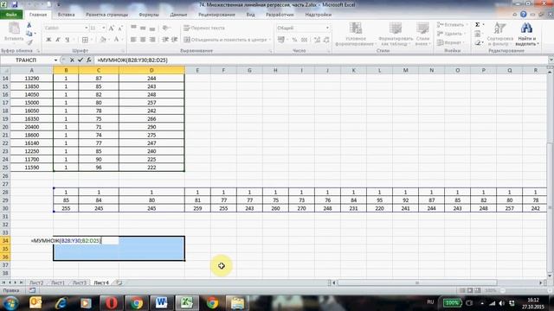Image resolution: width=554 pixels, height=311 pixels.
Task: Click the Cut scissors icon
Action: 29,25
